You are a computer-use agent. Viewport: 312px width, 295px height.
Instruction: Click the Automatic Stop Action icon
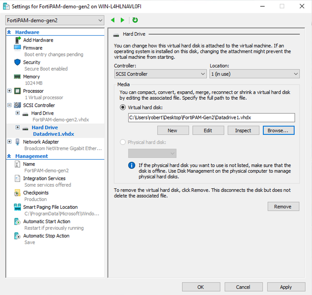[x=17, y=236]
